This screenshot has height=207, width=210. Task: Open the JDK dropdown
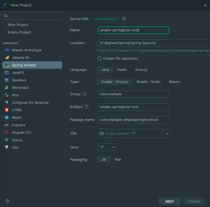[134, 133]
